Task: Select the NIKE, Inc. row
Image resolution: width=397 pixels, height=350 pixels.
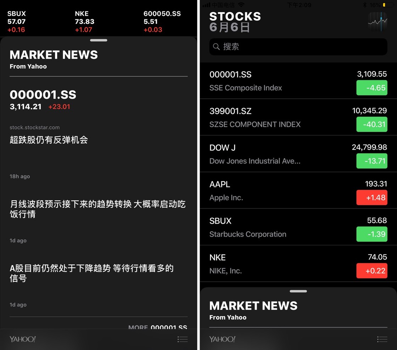Action: 298,264
